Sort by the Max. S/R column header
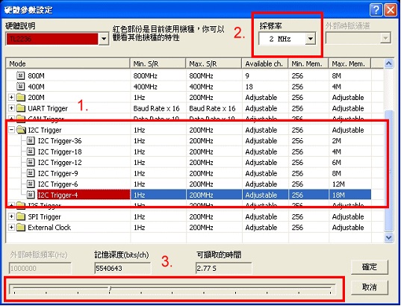Screen dimensions: 401x306 tap(214, 63)
